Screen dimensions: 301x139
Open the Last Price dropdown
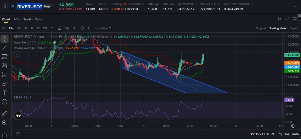(103, 28)
